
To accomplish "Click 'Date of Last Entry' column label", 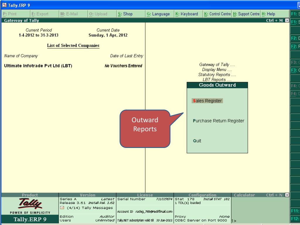I will click(x=127, y=56).
